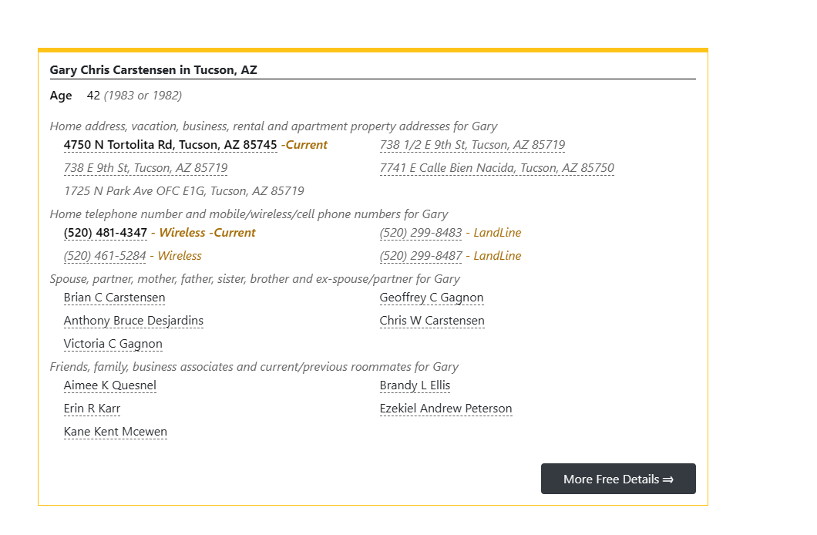The width and height of the screenshot is (817, 535).
Task: Click the Kane Kent Mcewen link
Action: (116, 432)
